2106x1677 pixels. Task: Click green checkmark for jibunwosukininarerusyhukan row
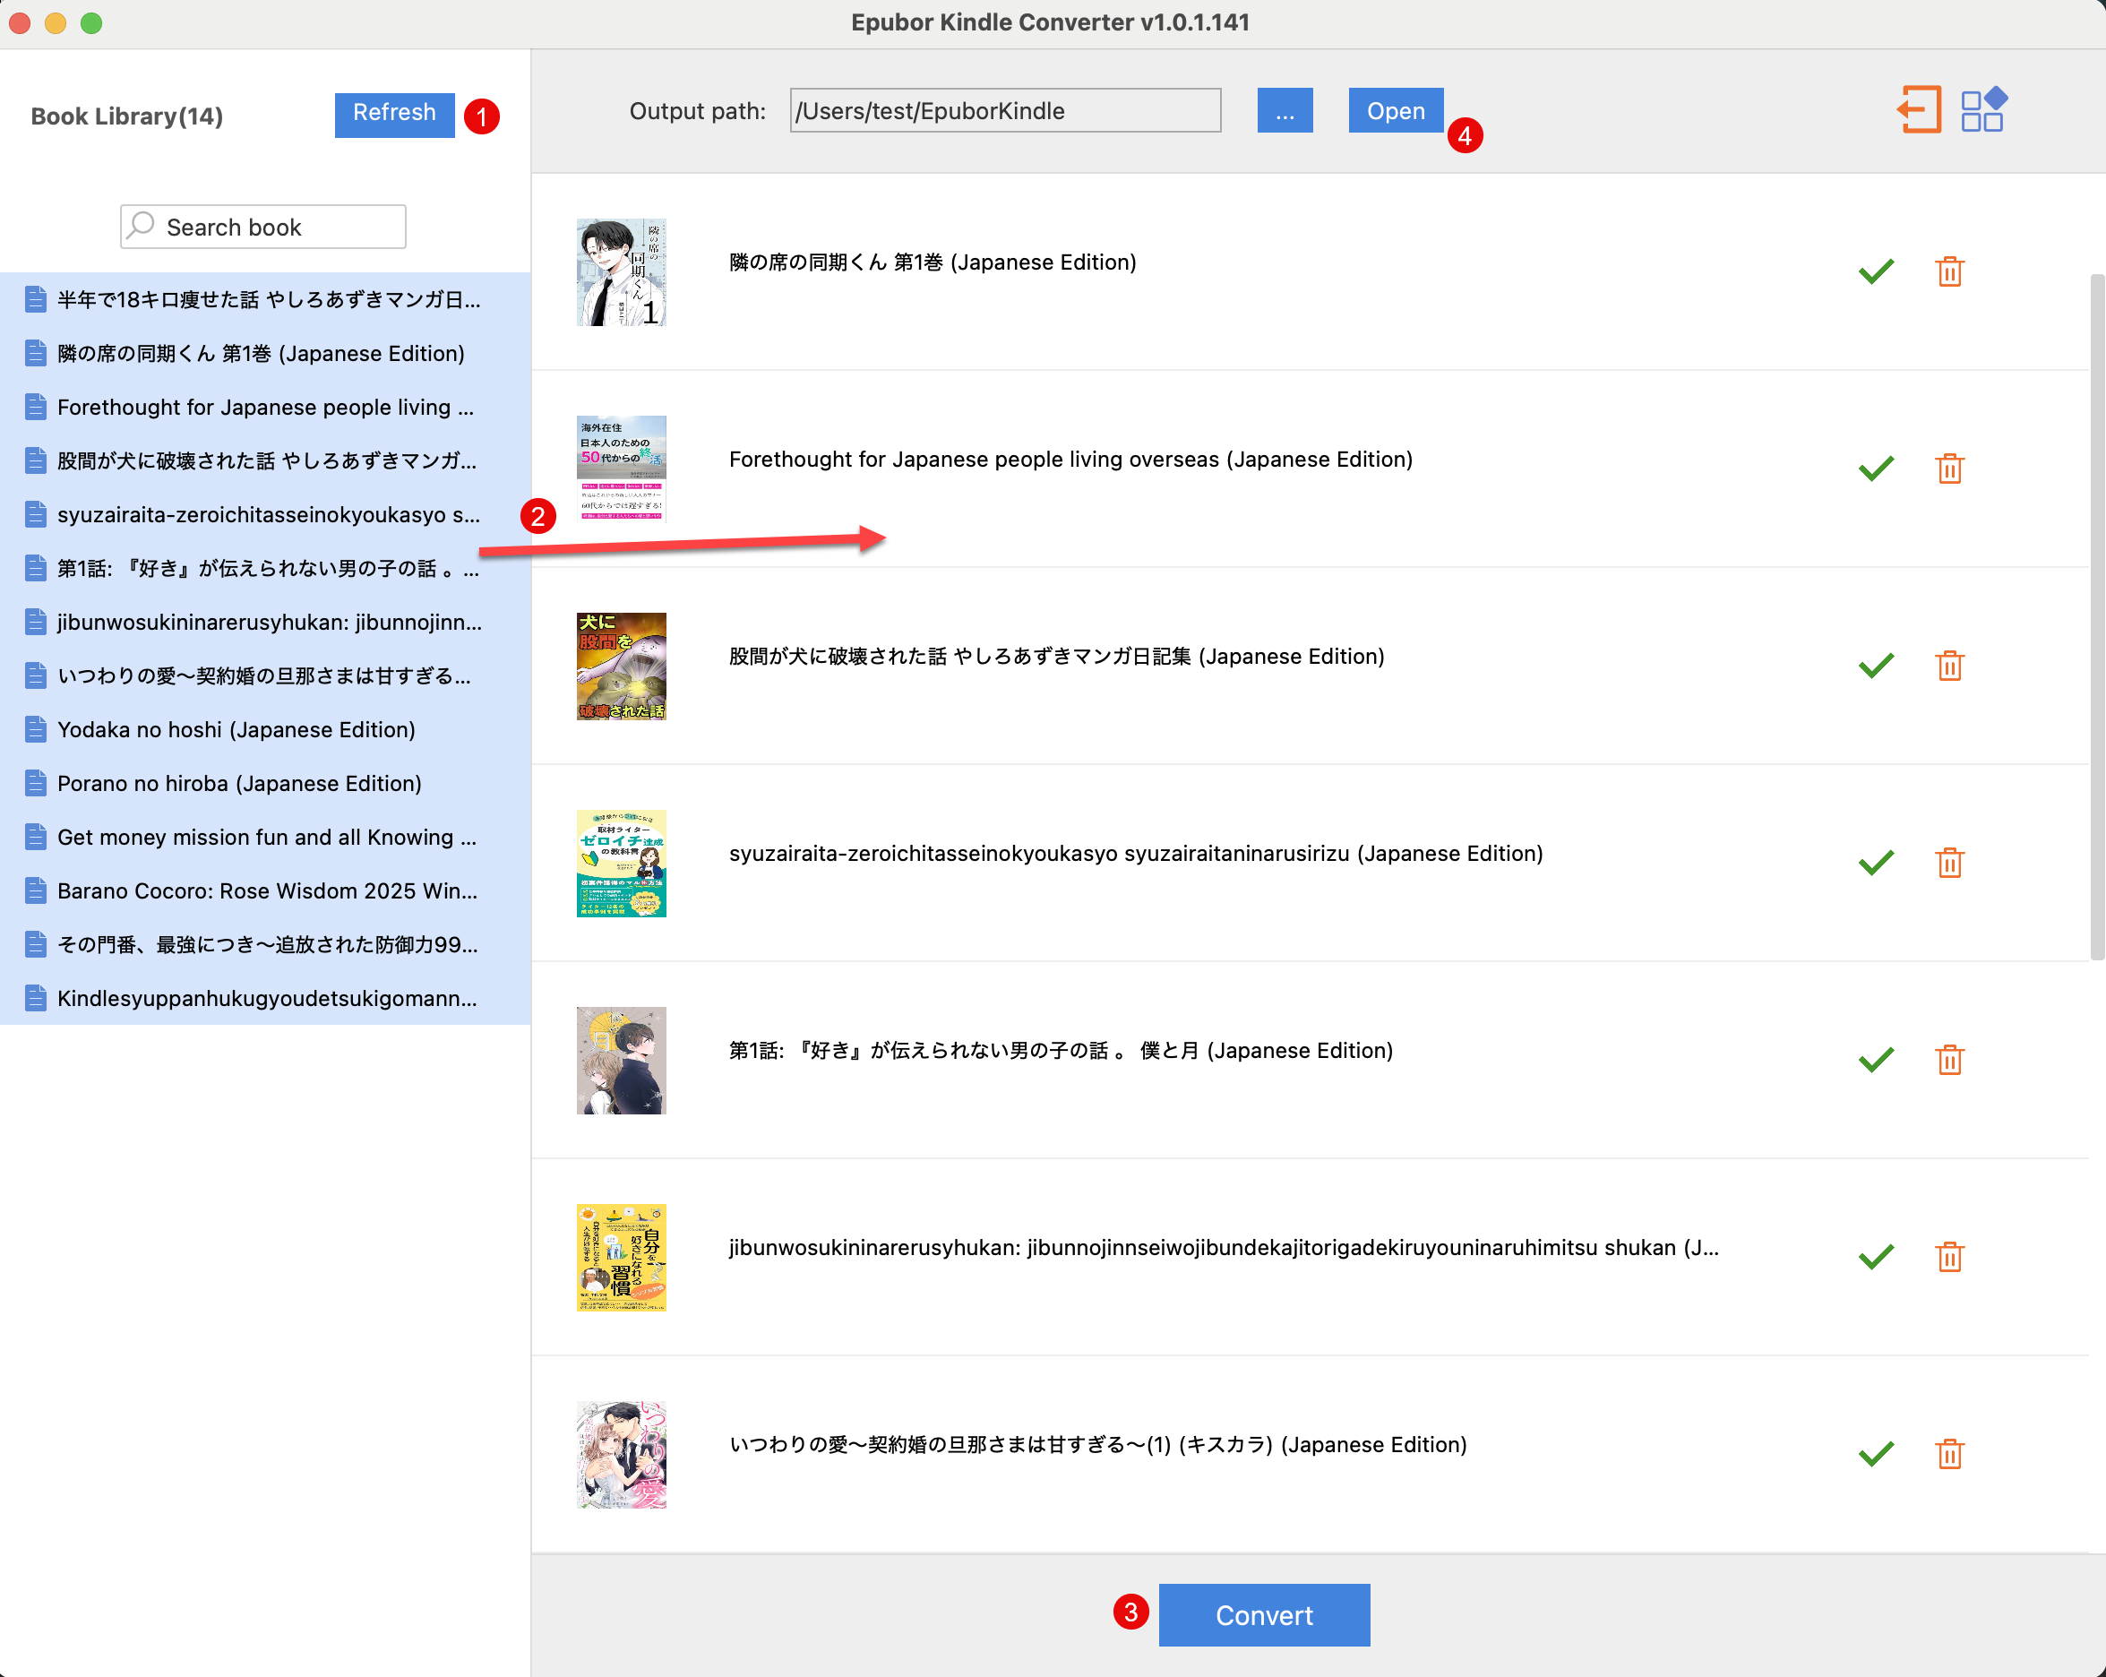(1876, 1257)
